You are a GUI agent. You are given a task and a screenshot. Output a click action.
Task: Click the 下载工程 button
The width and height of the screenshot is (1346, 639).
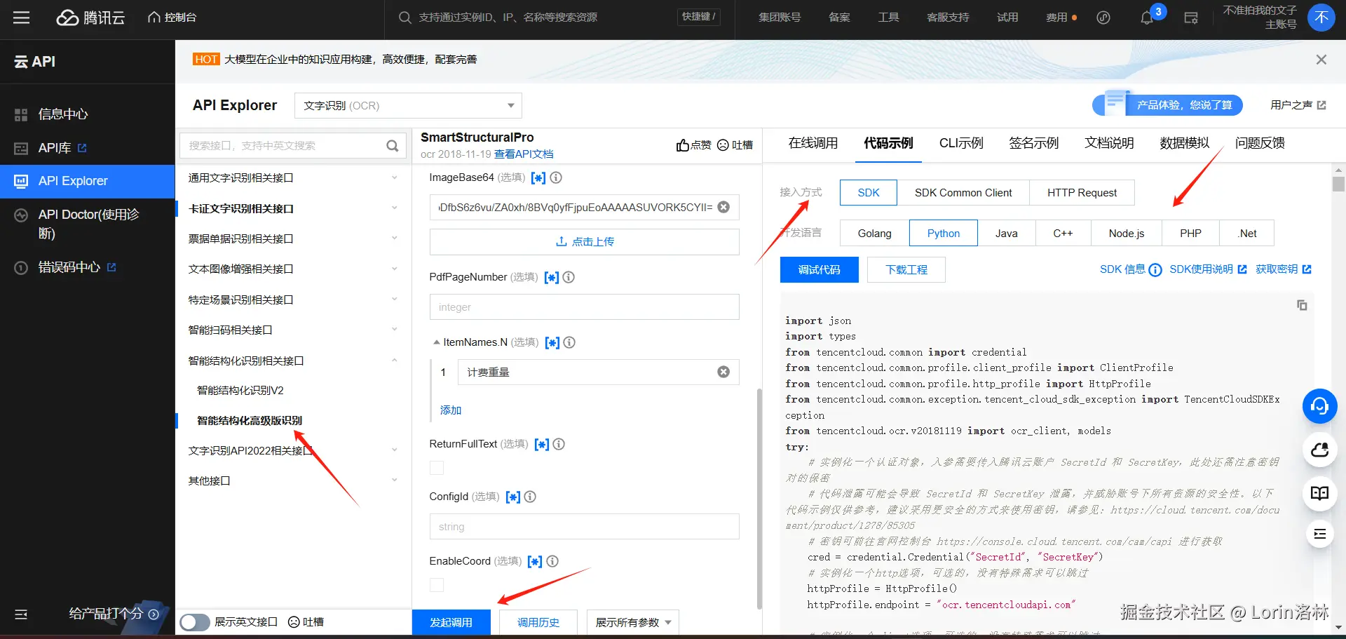click(906, 270)
